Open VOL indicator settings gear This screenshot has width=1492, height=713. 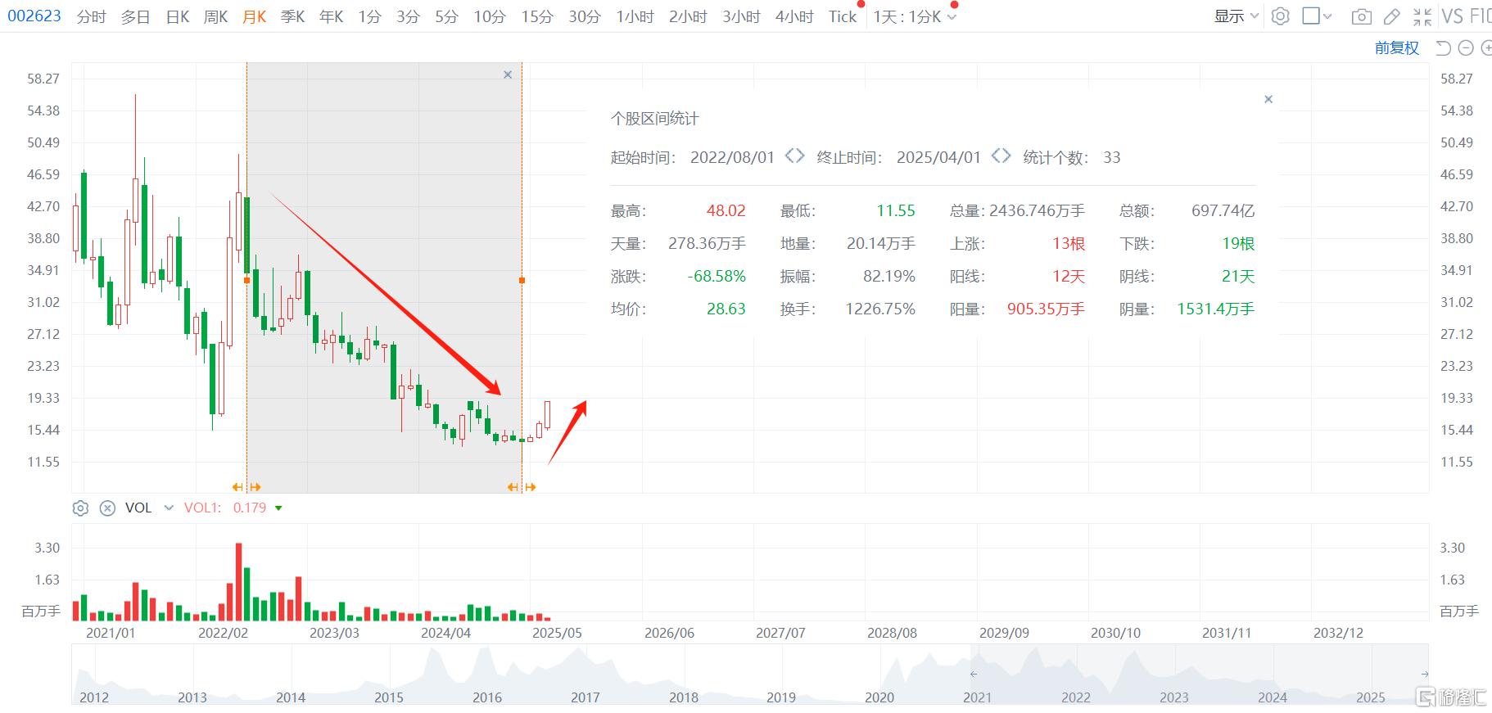click(x=80, y=508)
